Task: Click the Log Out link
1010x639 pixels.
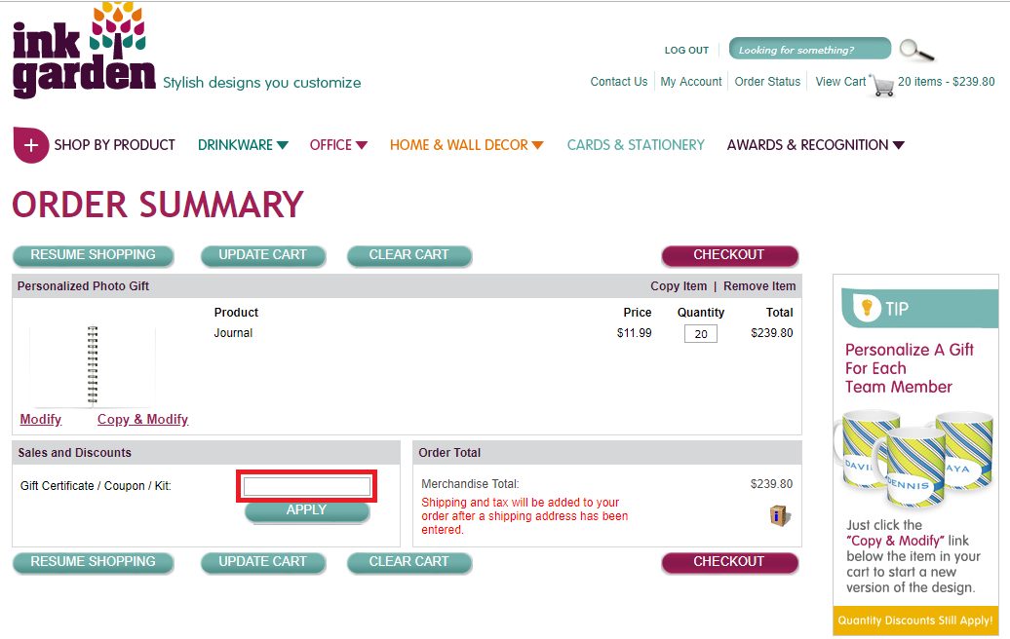Action: pos(686,51)
